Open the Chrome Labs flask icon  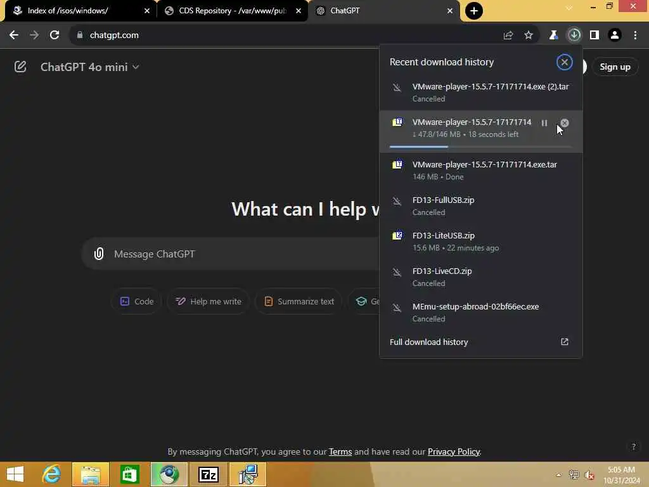click(x=553, y=36)
